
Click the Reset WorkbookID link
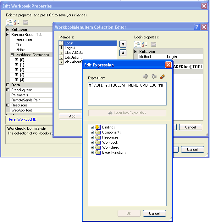coord(22,119)
